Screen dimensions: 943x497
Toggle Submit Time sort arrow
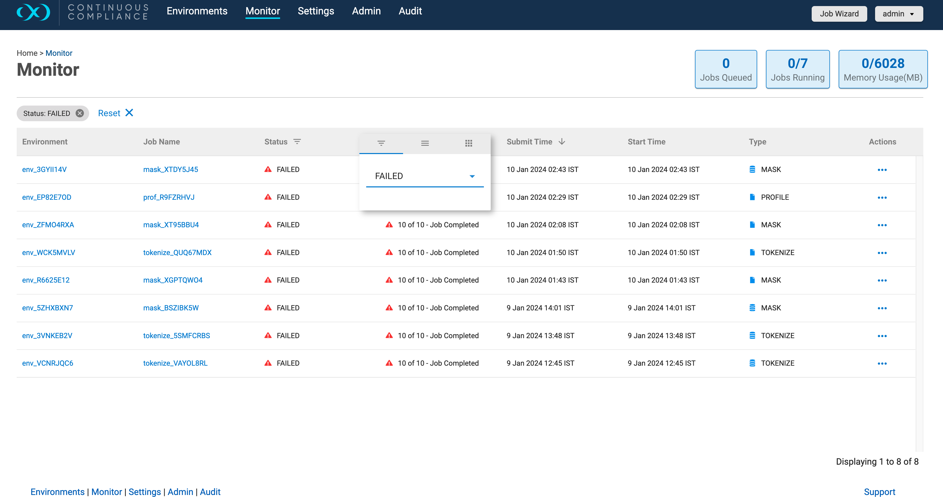point(562,142)
